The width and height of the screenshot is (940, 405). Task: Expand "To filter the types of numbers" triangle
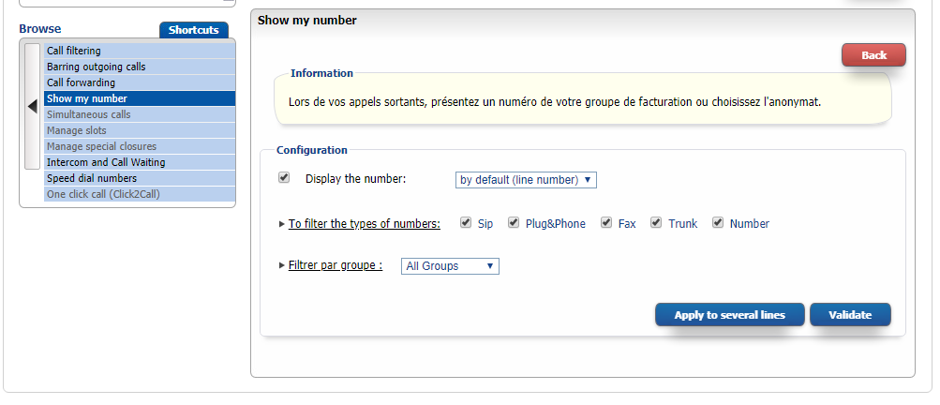pos(282,224)
